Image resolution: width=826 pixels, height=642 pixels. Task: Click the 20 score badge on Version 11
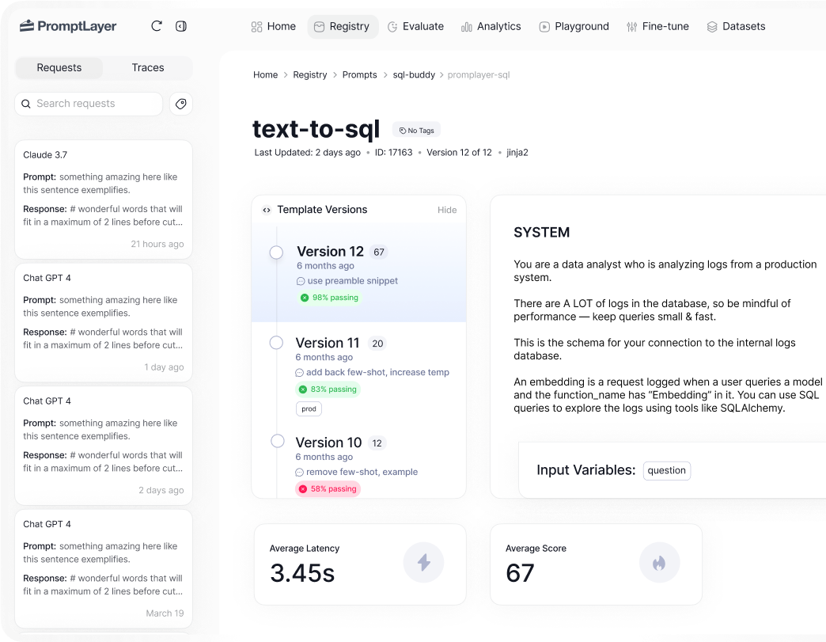[377, 344]
